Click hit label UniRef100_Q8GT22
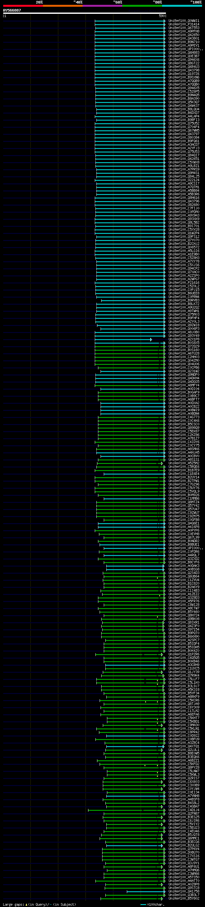Image resolution: width=205 pixels, height=907 pixels. pyautogui.click(x=184, y=63)
